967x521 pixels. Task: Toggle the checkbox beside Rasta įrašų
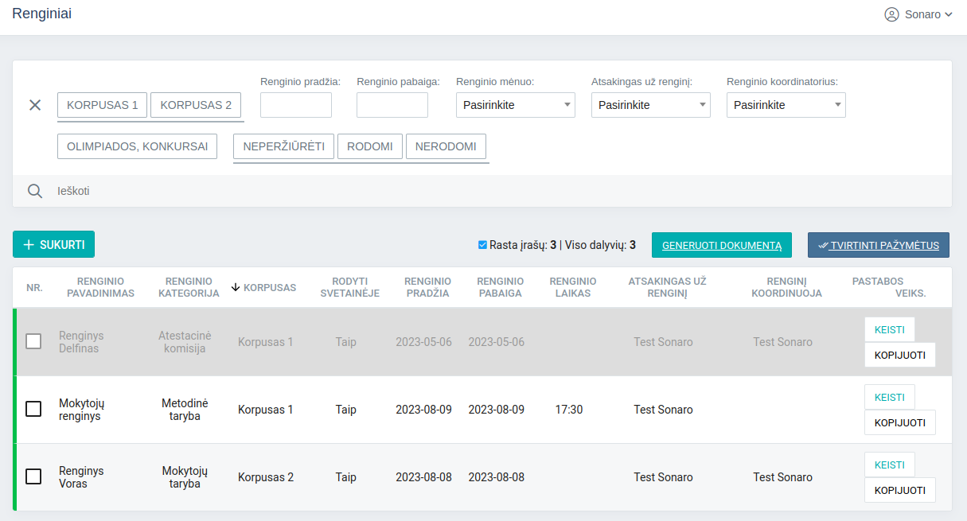(x=482, y=245)
